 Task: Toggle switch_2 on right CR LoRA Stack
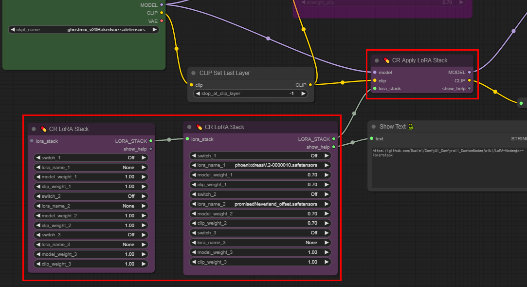(260, 194)
